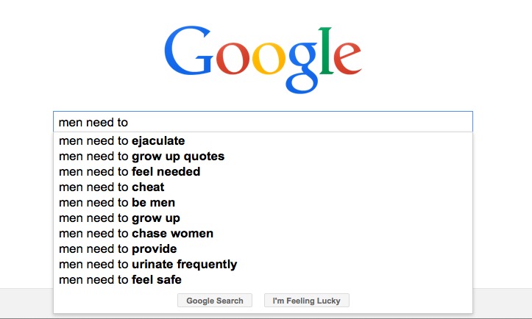The image size is (532, 319).
Task: Pick the 'men need to be men' suggestion
Action: pos(263,202)
